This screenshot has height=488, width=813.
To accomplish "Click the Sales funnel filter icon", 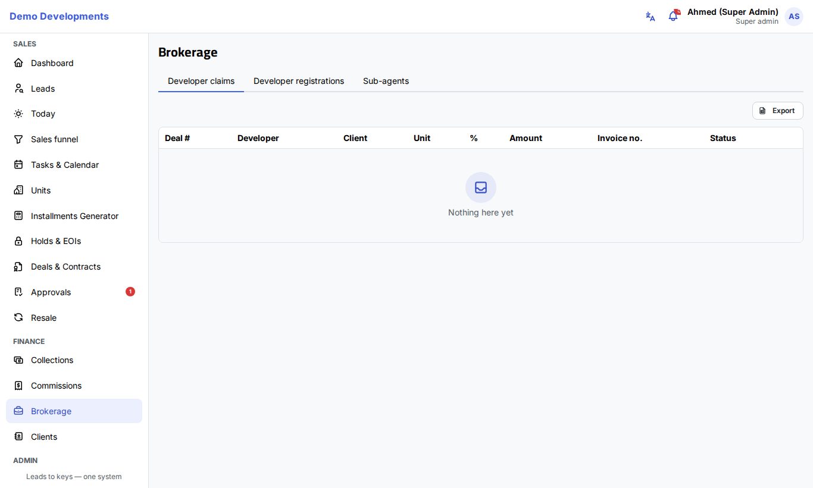I will pos(18,139).
